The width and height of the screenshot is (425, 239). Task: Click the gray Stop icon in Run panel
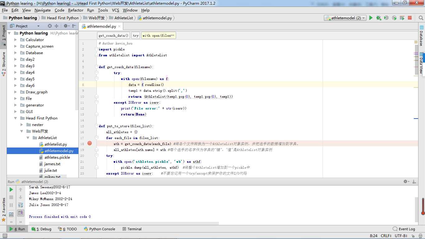pyautogui.click(x=11, y=197)
